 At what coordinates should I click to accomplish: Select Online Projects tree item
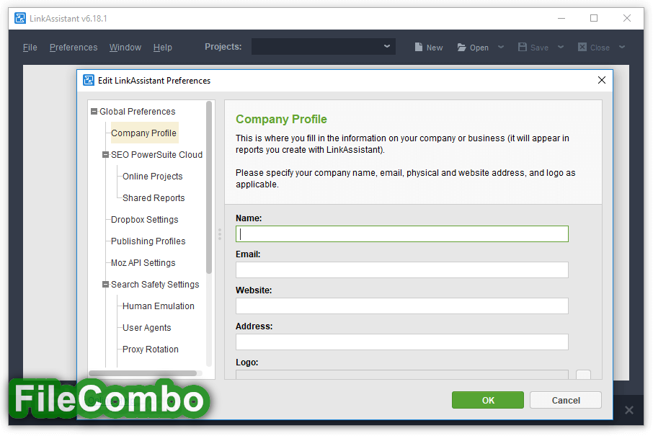click(152, 177)
